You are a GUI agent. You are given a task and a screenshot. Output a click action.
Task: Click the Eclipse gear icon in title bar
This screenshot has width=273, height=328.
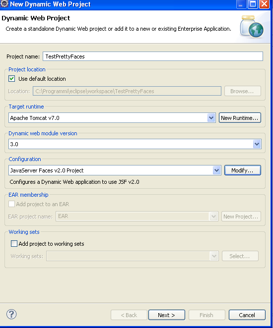click(x=4, y=4)
